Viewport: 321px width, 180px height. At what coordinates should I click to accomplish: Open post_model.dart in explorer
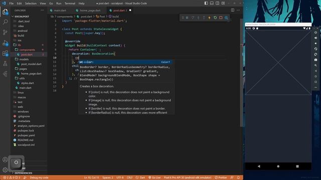pyautogui.click(x=31, y=64)
